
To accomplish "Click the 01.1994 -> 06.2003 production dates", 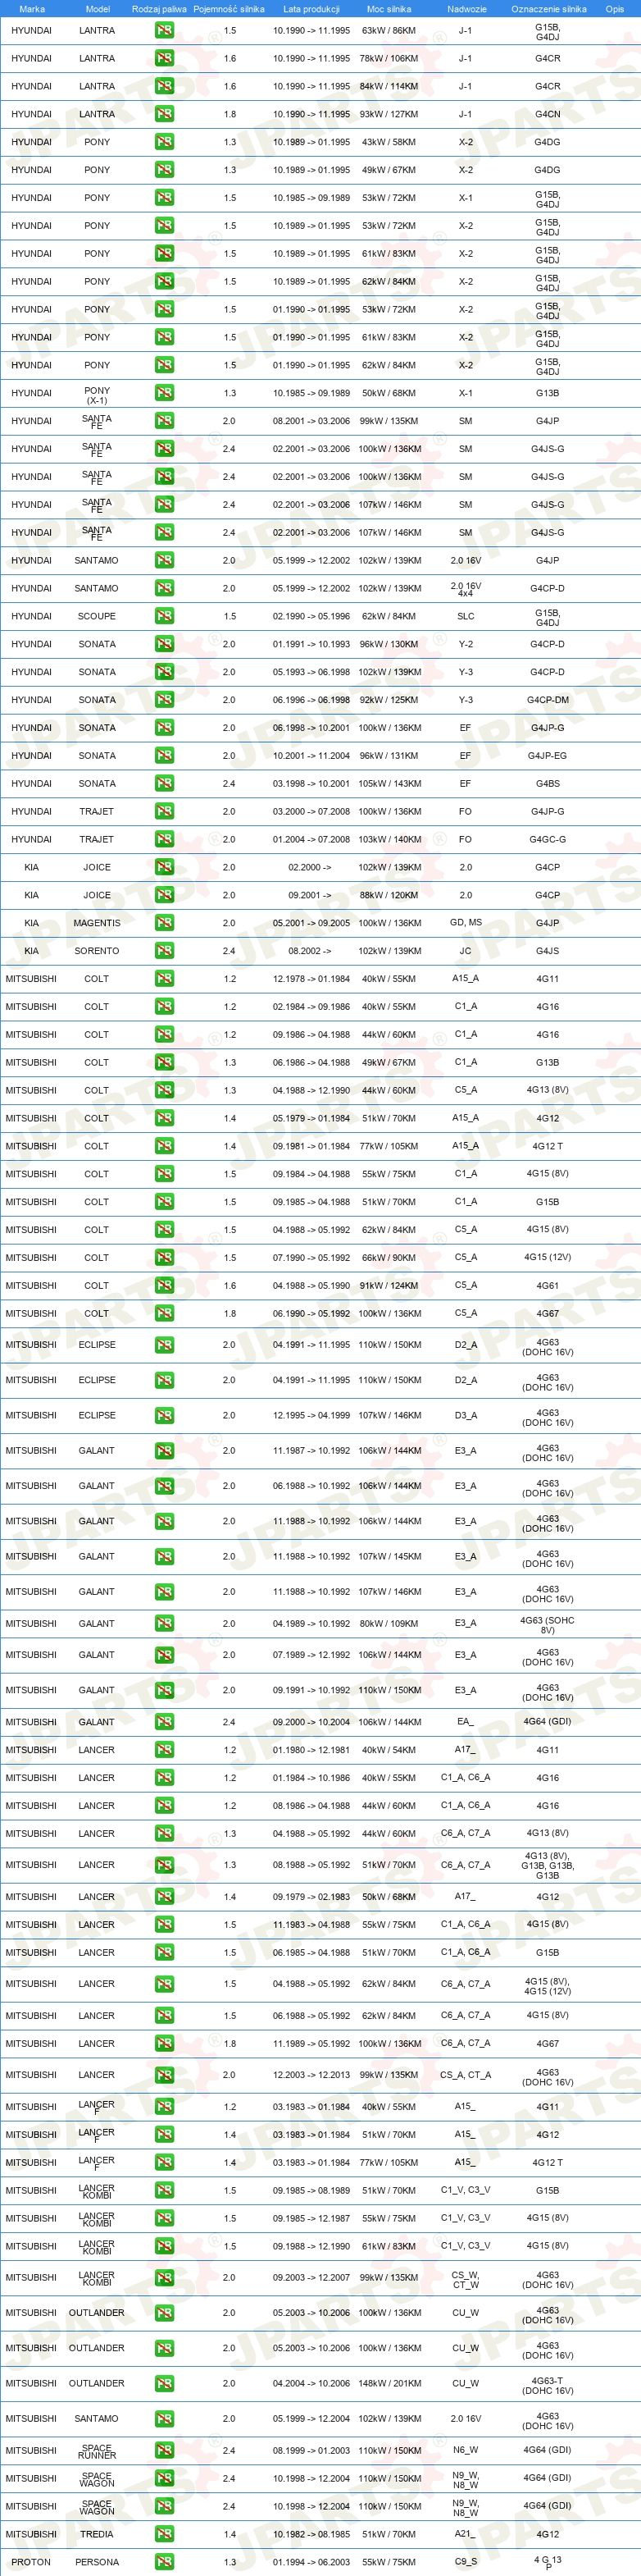I will point(311,2562).
